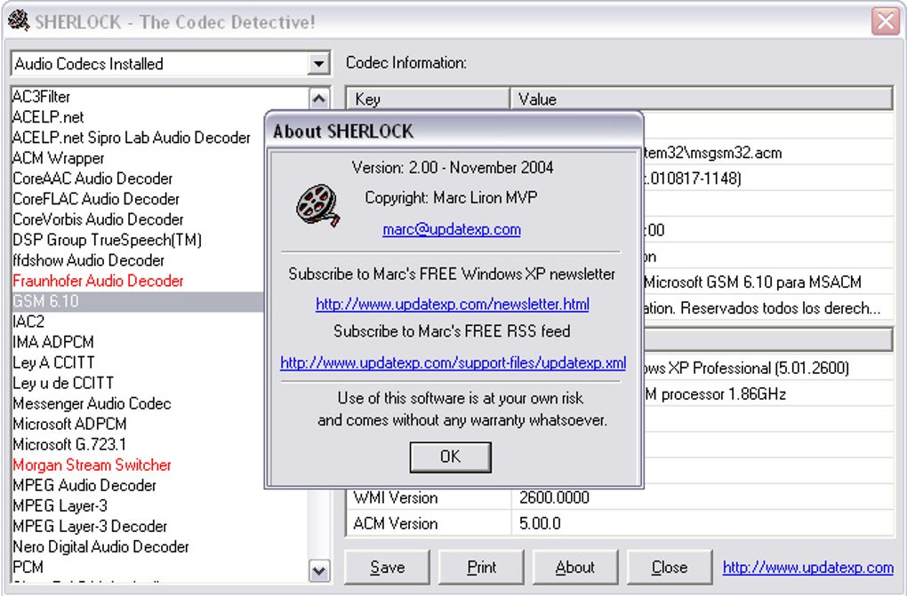Image resolution: width=907 pixels, height=596 pixels.
Task: Select ACELP.net in the codec list
Action: 48,117
